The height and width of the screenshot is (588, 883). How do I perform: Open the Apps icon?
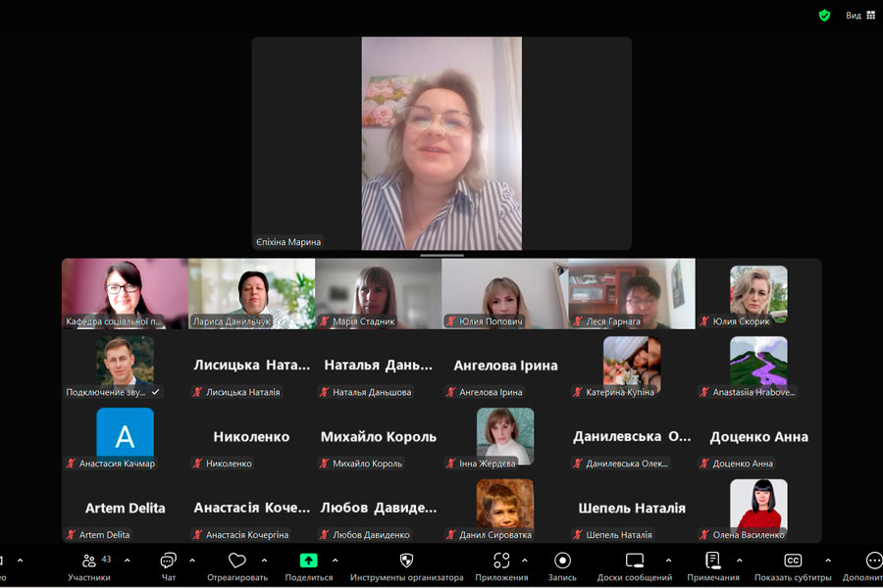[501, 561]
